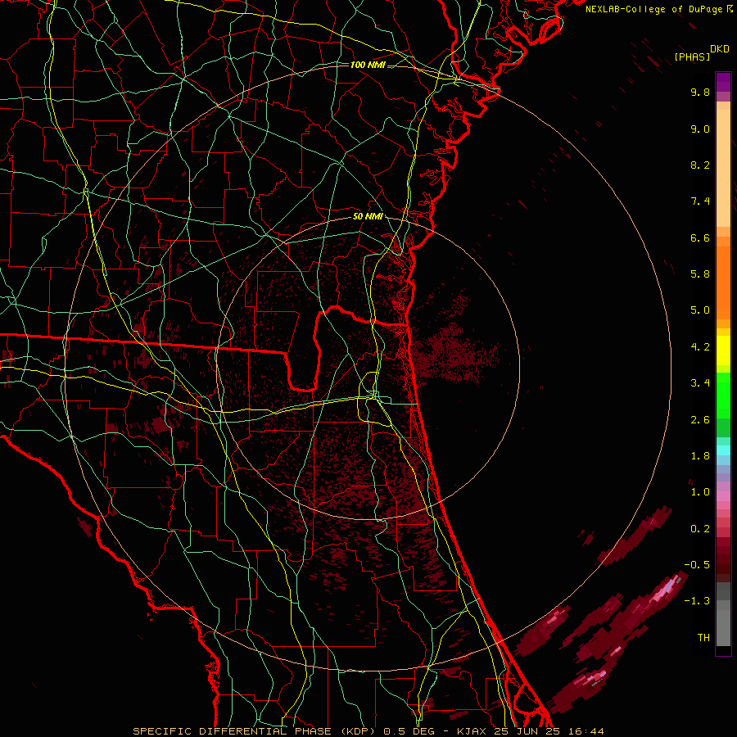737x737 pixels.
Task: Click the 2.6 scale value
Action: click(x=700, y=420)
